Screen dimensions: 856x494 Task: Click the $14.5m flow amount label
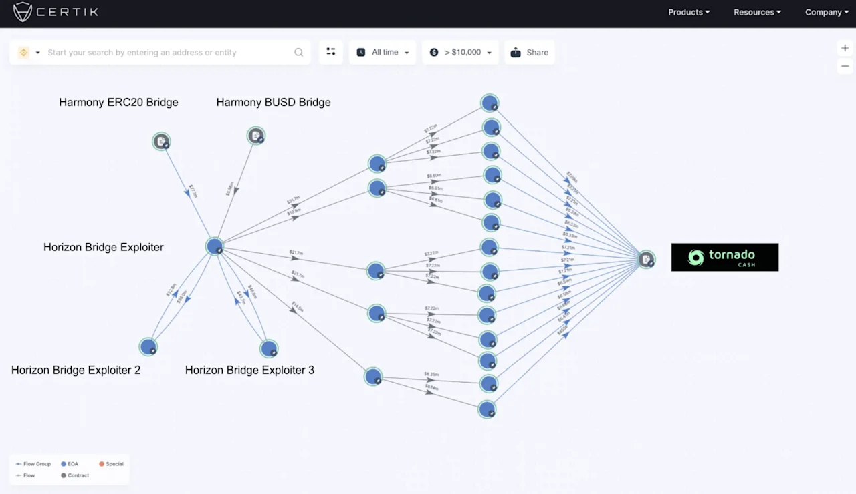tap(296, 308)
